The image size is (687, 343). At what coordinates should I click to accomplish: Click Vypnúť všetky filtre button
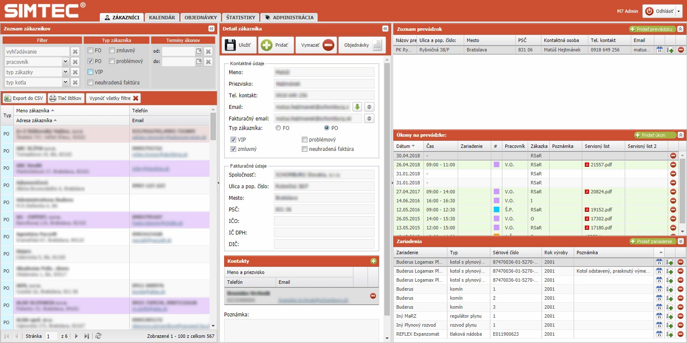[114, 98]
